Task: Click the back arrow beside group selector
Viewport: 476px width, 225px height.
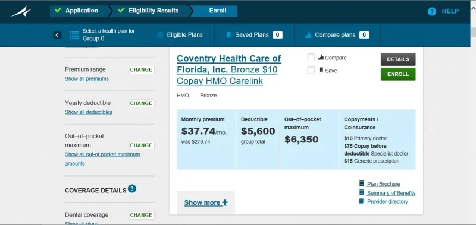Action: 57,35
